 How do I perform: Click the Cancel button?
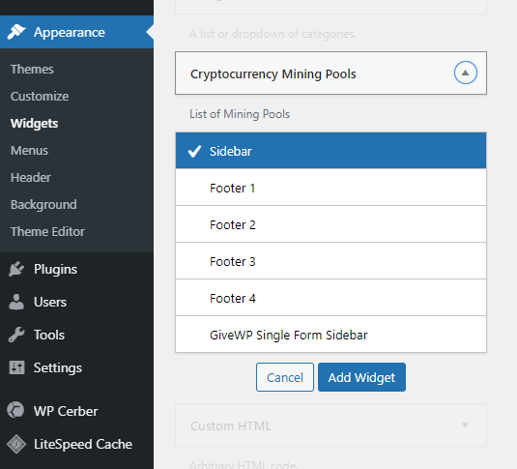[285, 377]
